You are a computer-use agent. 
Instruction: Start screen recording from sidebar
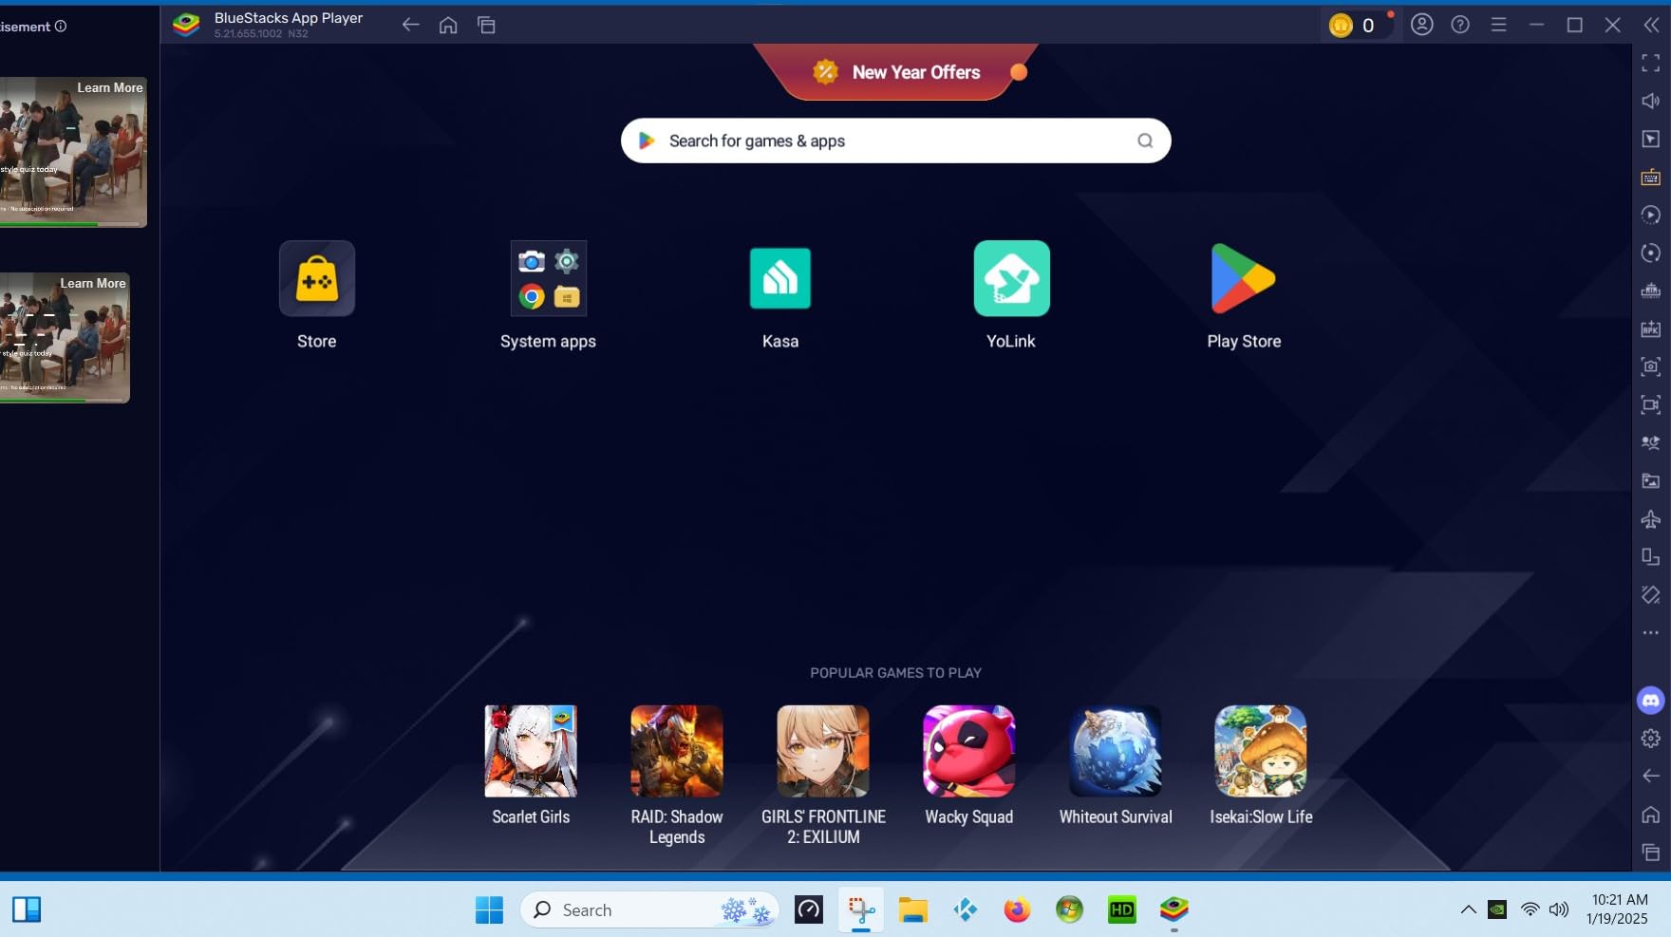(1651, 404)
